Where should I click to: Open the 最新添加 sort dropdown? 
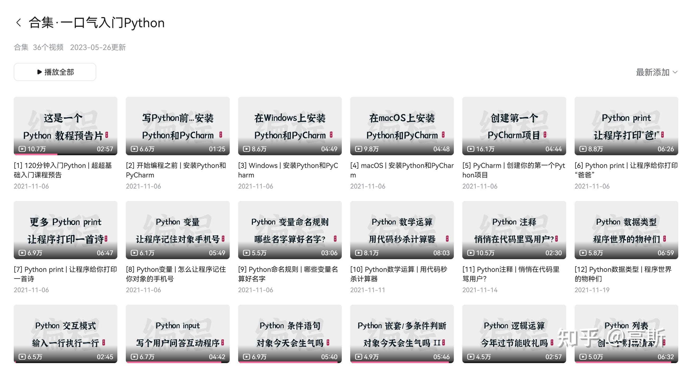(657, 72)
